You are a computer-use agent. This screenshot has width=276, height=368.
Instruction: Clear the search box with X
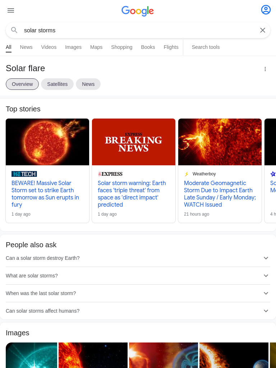[263, 30]
